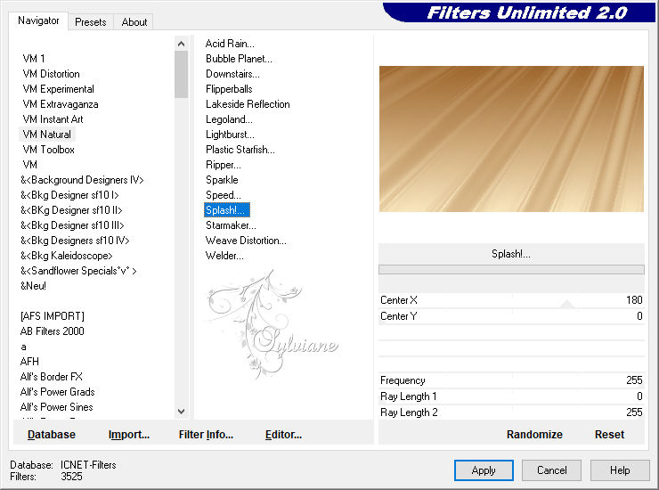Viewport: 659px width, 490px height.
Task: Click the category list scroll-up arrow
Action: [181, 44]
